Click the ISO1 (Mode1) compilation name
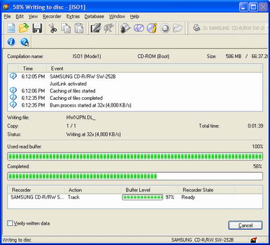This screenshot has height=245, width=270. pyautogui.click(x=86, y=57)
